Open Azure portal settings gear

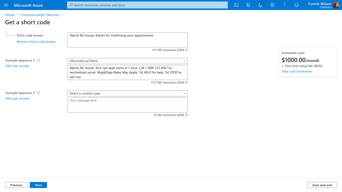(272, 5)
